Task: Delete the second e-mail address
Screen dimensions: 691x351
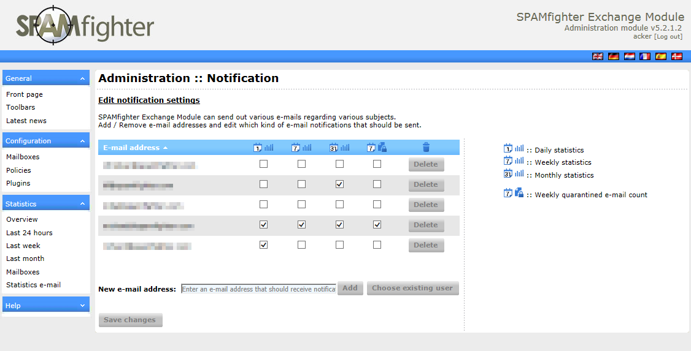Action: coord(426,185)
